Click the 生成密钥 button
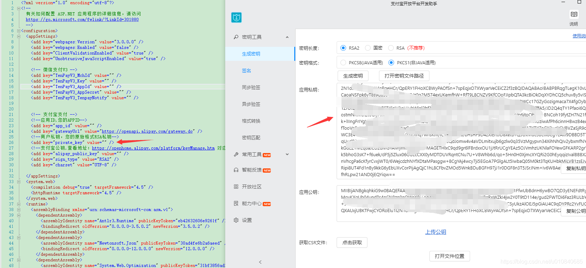 353,76
